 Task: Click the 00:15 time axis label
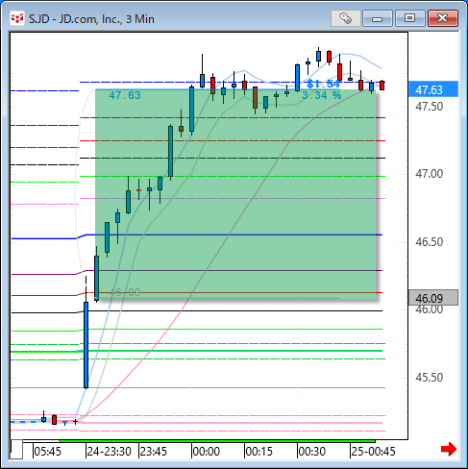[259, 452]
